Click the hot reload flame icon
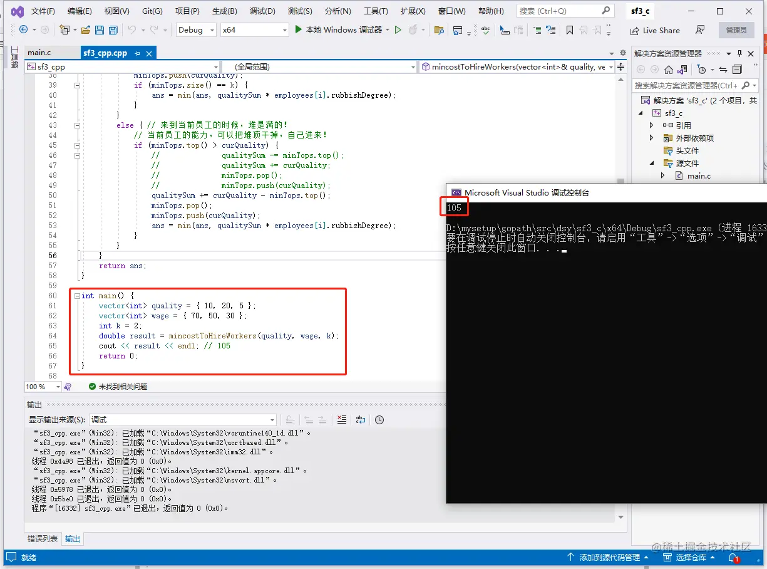Viewport: 767px width, 569px height. (x=412, y=30)
